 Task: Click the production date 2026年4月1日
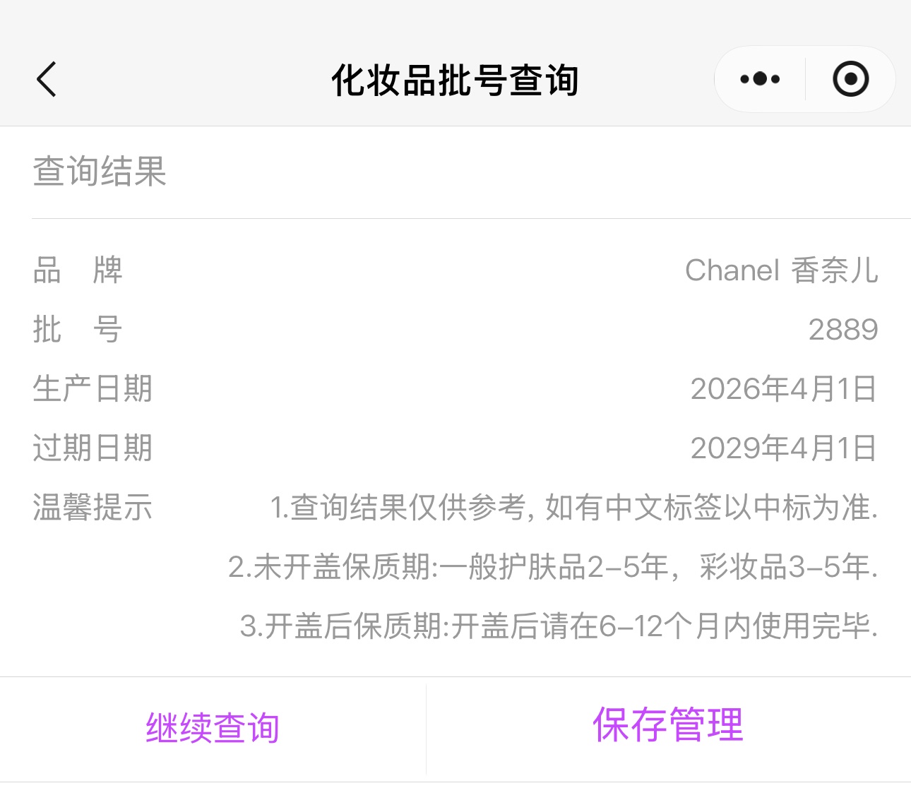click(x=784, y=389)
